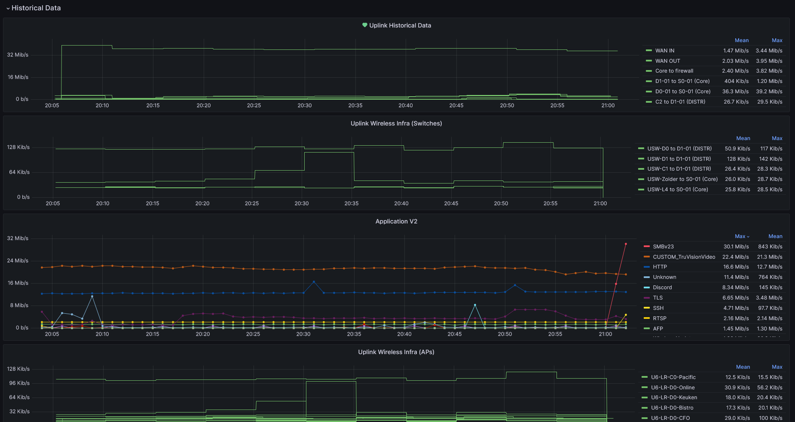
Task: Click the yellow SSH legend marker
Action: click(x=646, y=308)
